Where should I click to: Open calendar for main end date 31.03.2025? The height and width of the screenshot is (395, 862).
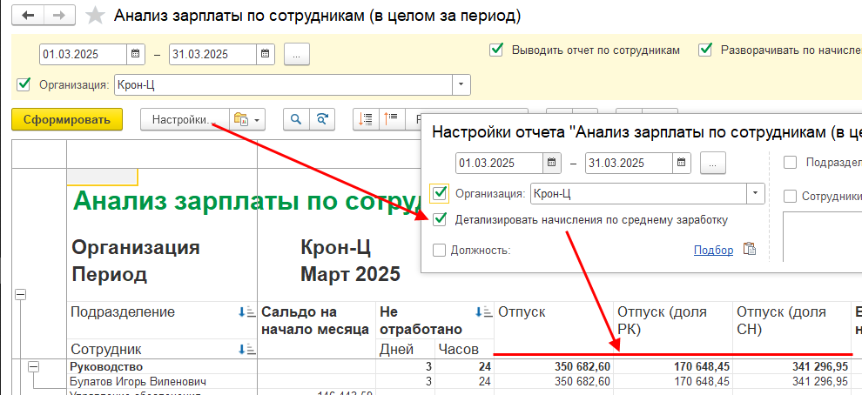[264, 54]
